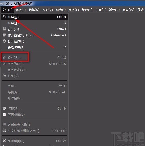The image size is (145, 146).
Task: Open the 文件(F) menu
Action: point(7,10)
